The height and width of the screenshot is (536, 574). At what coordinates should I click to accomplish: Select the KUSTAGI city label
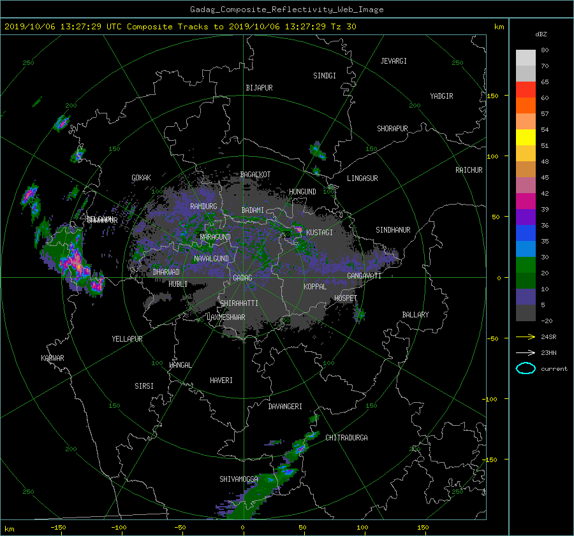click(320, 233)
